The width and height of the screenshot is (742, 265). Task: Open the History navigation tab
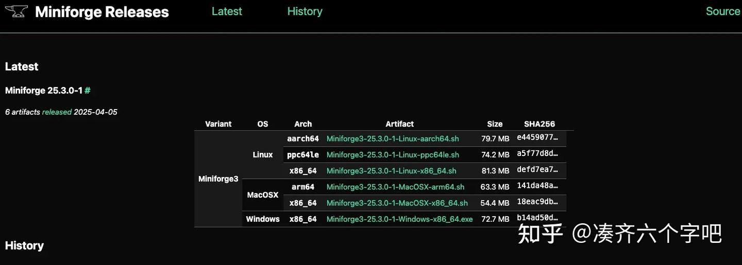[x=305, y=11]
